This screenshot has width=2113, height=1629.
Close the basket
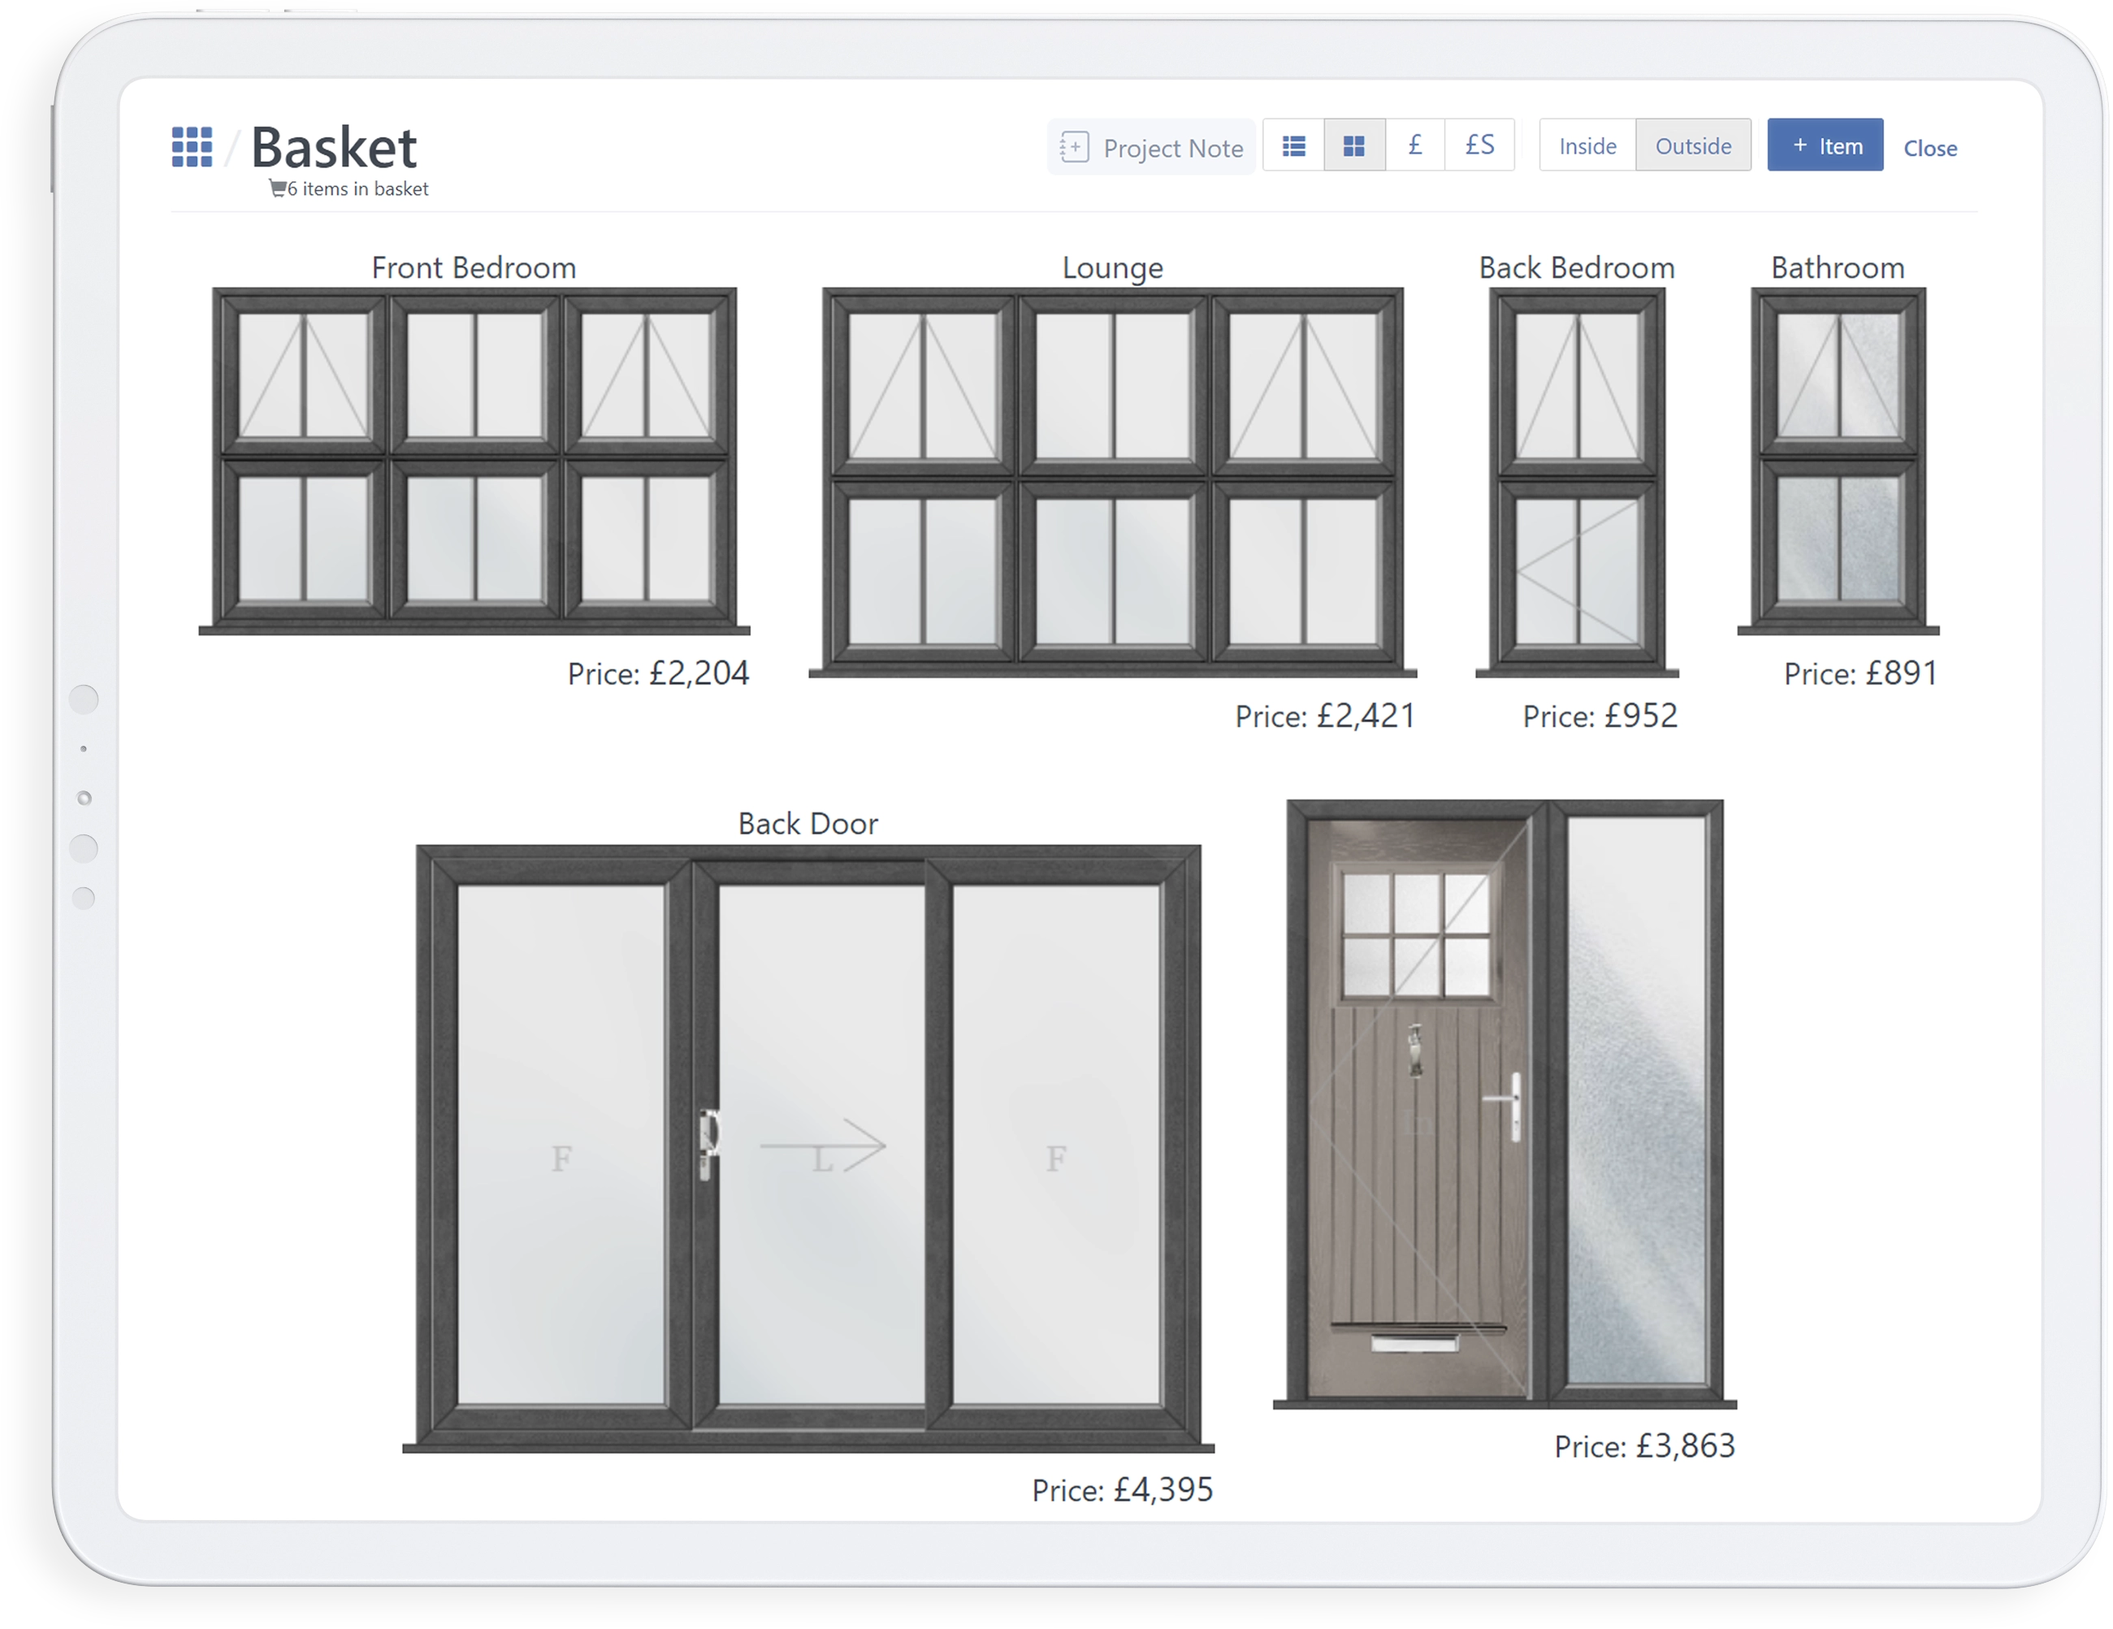[x=1930, y=148]
